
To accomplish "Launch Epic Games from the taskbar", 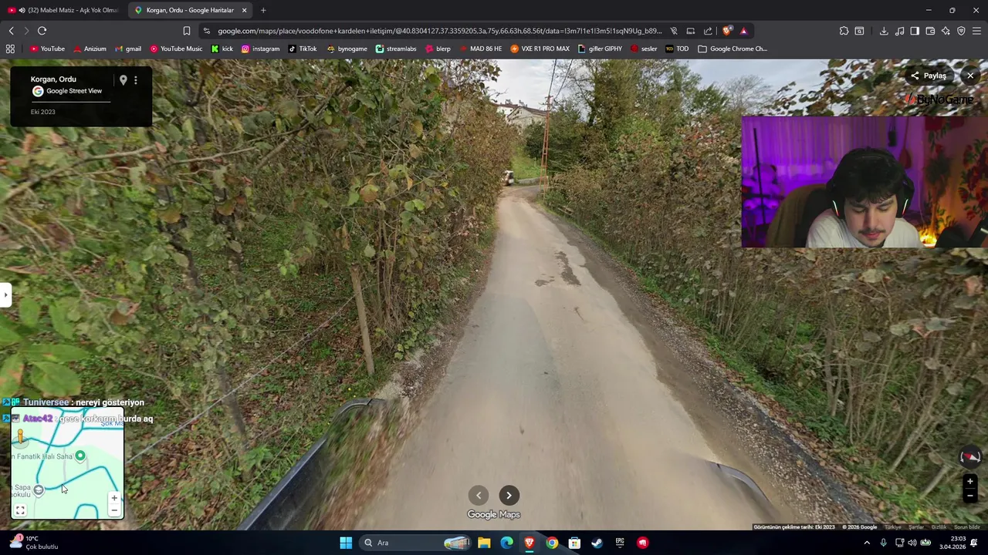I will coord(620,543).
